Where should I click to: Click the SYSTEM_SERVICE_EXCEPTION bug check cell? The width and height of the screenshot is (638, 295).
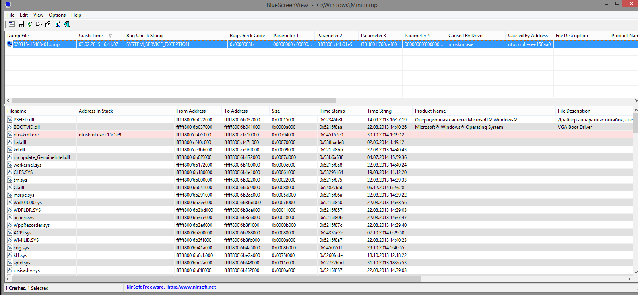pyautogui.click(x=176, y=44)
